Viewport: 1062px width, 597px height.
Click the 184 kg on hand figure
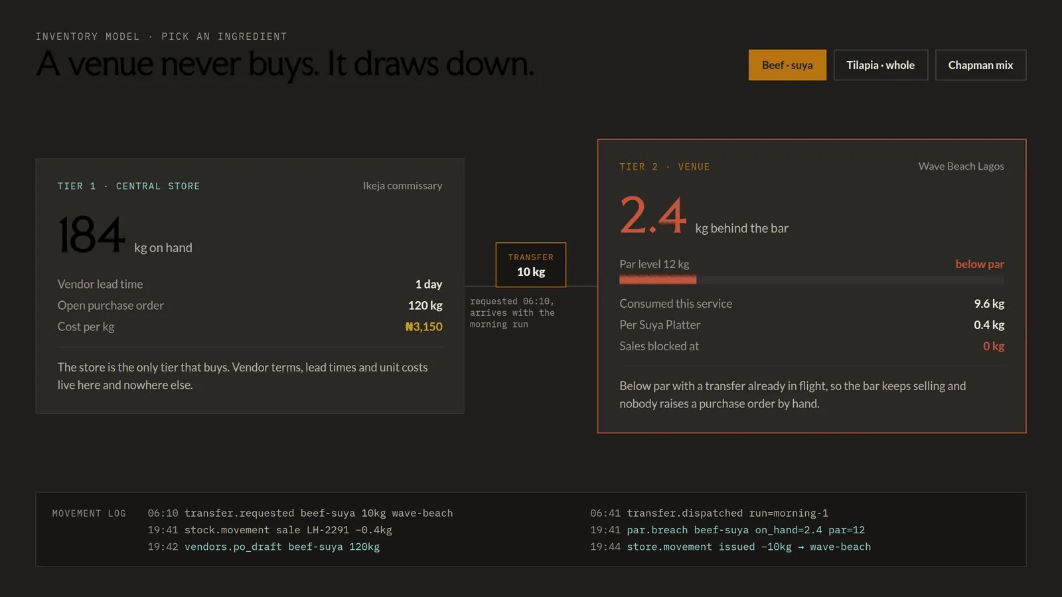click(x=125, y=235)
